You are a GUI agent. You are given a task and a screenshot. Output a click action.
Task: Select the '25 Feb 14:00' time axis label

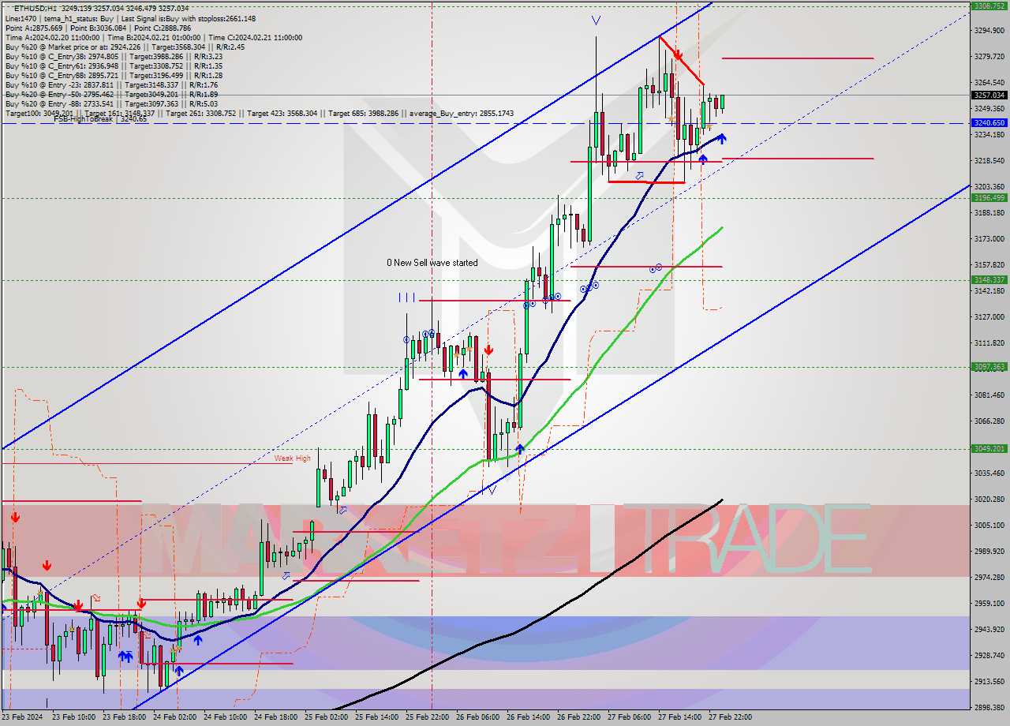pyautogui.click(x=377, y=717)
